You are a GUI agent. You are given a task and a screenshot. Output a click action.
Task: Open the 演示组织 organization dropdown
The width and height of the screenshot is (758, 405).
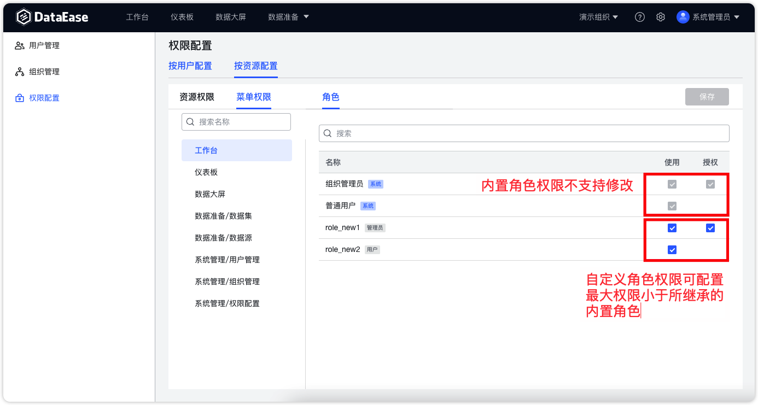[x=598, y=17]
